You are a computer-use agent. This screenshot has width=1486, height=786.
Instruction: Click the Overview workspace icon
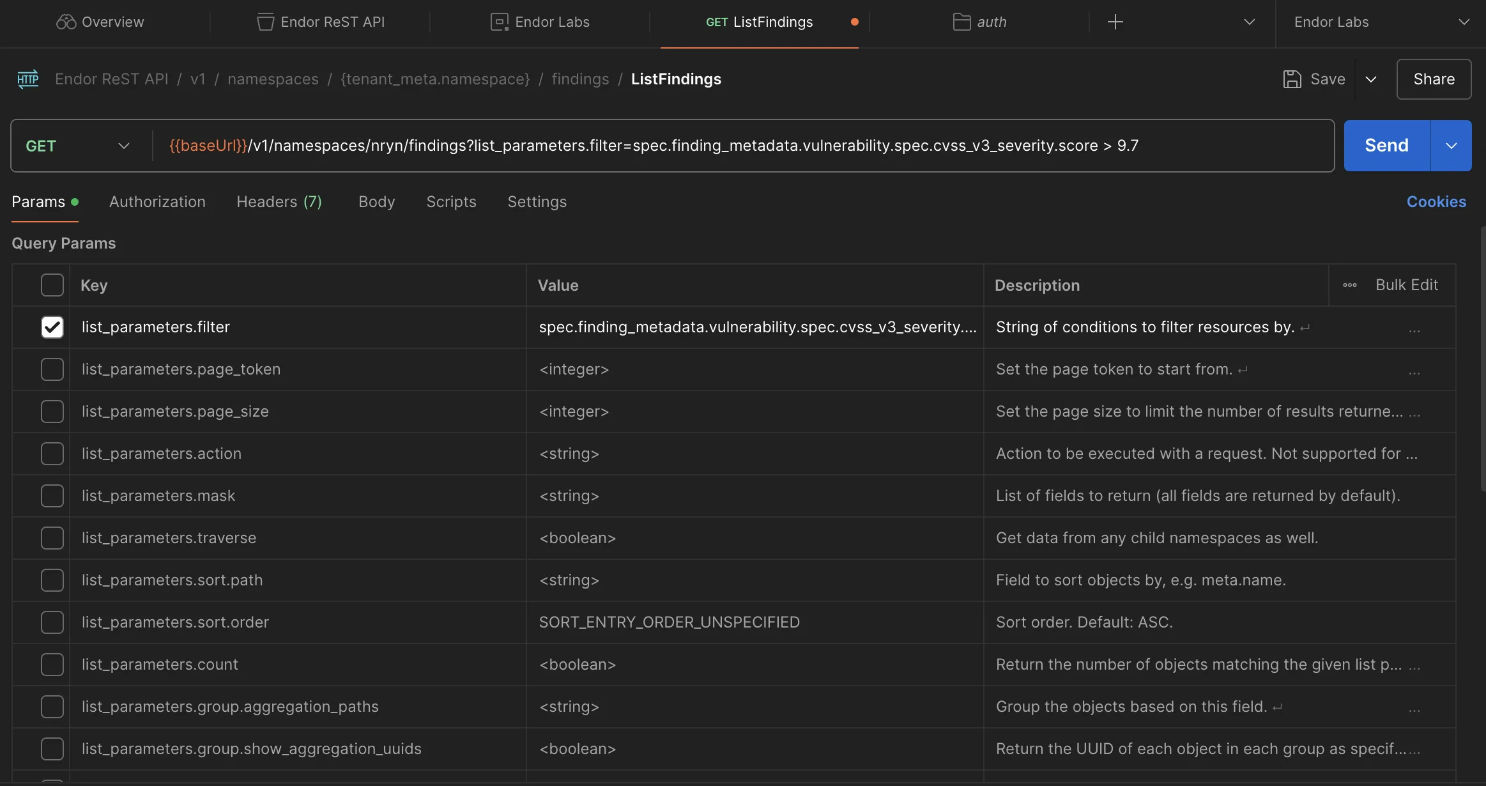point(66,21)
